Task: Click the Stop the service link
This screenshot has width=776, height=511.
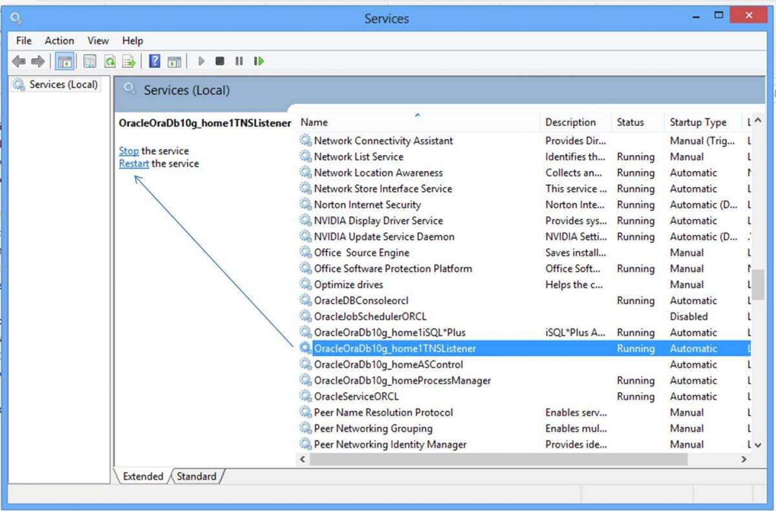Action: 129,151
